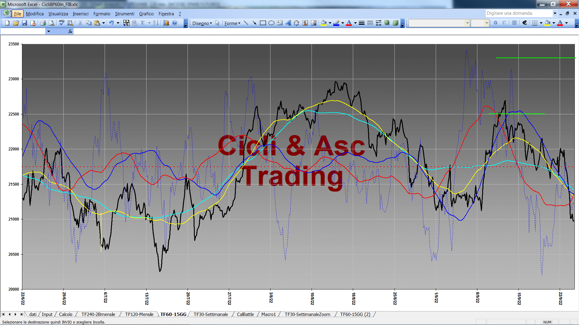The height and width of the screenshot is (325, 579).
Task: Insert WordArt from Drawing toolbar
Action: click(288, 23)
